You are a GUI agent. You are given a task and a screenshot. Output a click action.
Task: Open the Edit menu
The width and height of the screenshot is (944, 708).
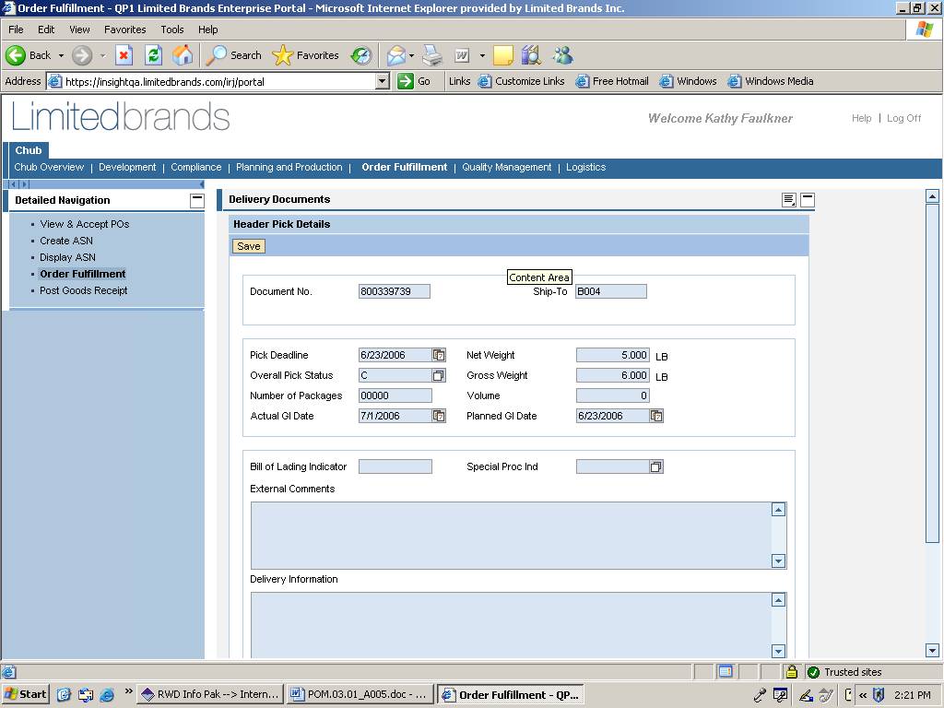(46, 29)
